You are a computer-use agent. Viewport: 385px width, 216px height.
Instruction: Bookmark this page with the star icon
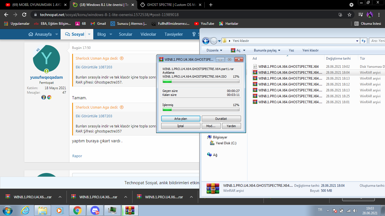click(x=349, y=15)
